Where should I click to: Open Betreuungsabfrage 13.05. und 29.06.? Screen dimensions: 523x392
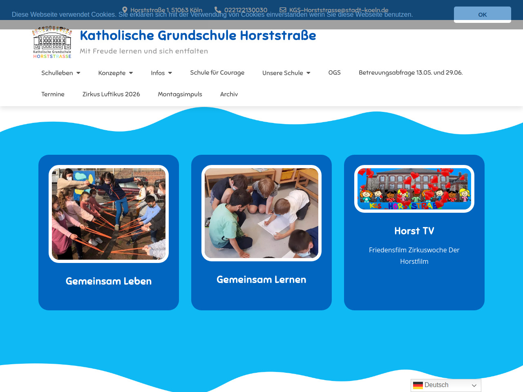[x=410, y=73]
